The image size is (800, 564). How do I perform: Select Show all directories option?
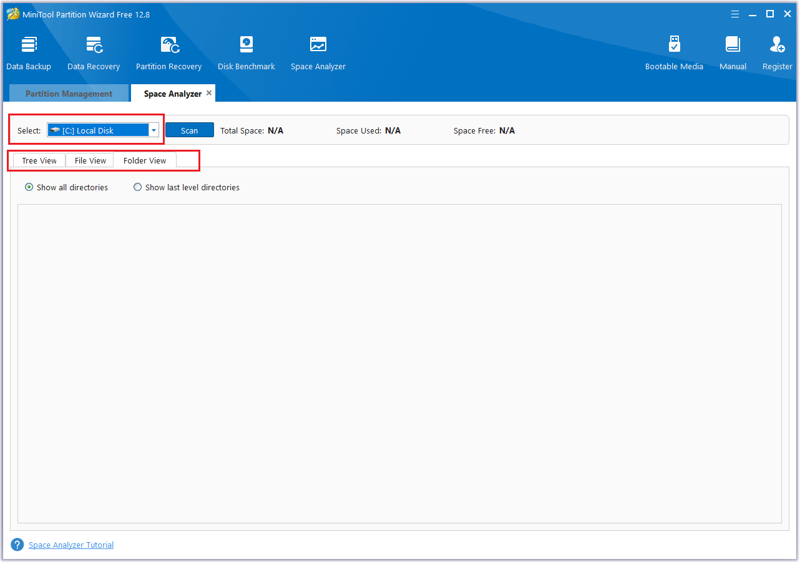pyautogui.click(x=66, y=187)
